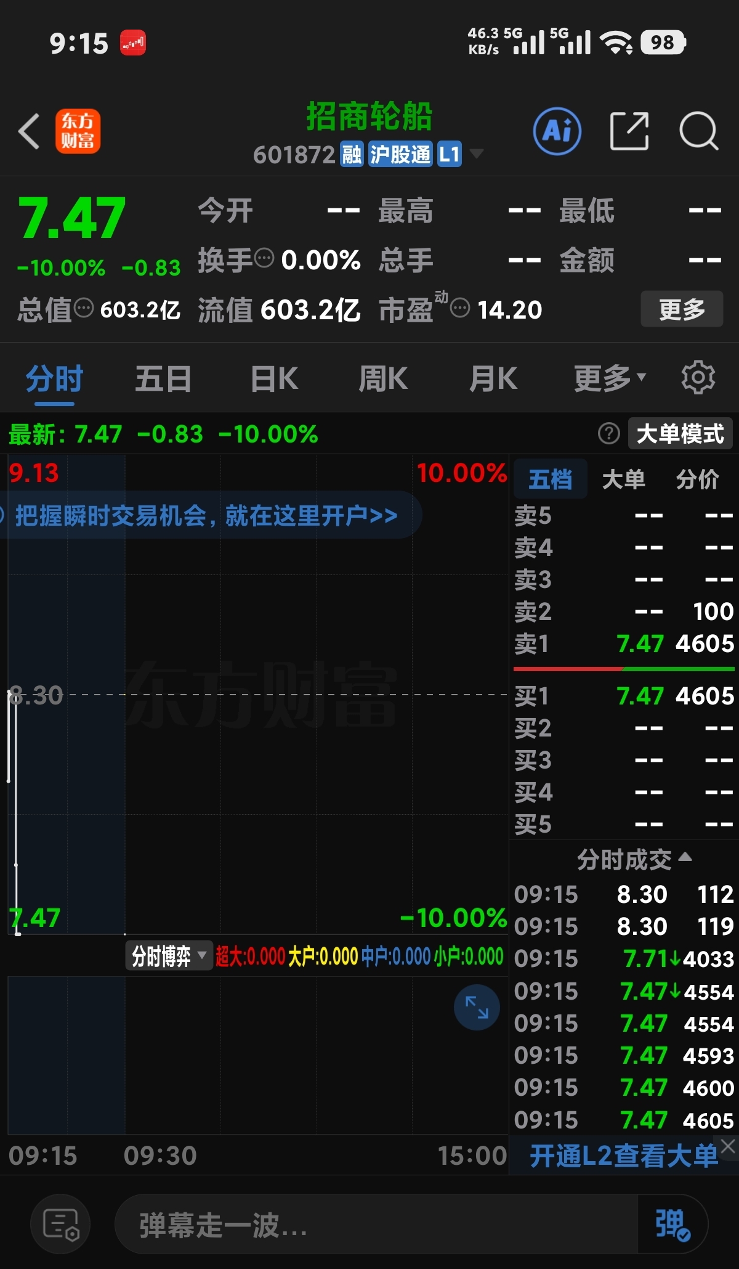Tap the 7.71 trade with 4033
Screen dimensions: 739x1269
(624, 958)
